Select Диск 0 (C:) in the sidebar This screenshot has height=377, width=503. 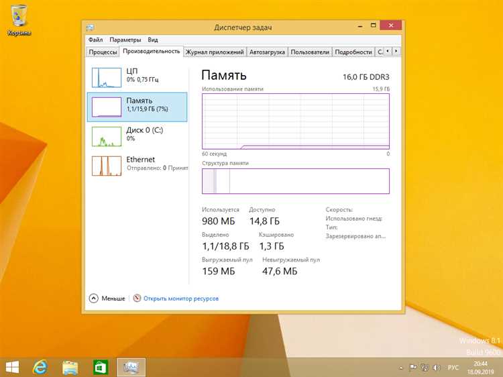pyautogui.click(x=137, y=134)
